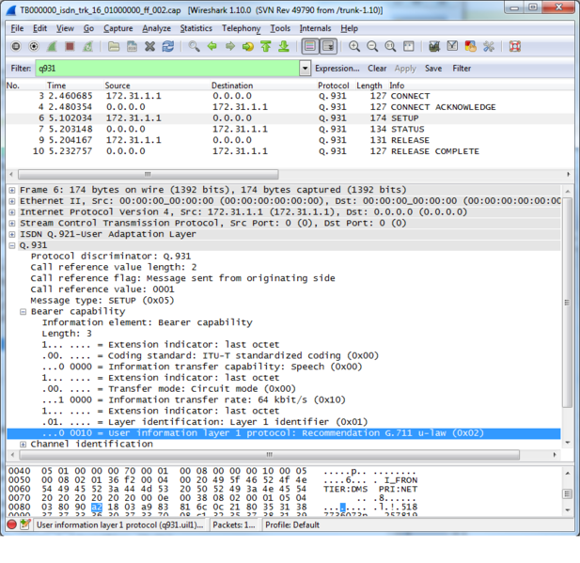Stop the running capture red square
Image resolution: width=580 pixels, height=563 pixels.
click(70, 47)
